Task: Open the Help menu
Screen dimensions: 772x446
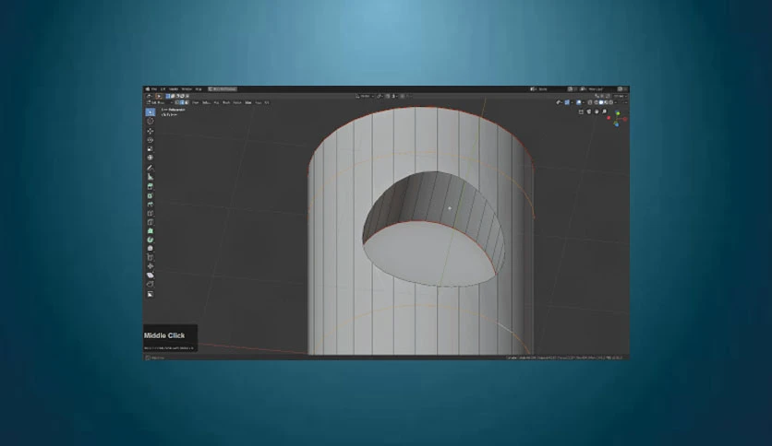Action: pos(199,88)
